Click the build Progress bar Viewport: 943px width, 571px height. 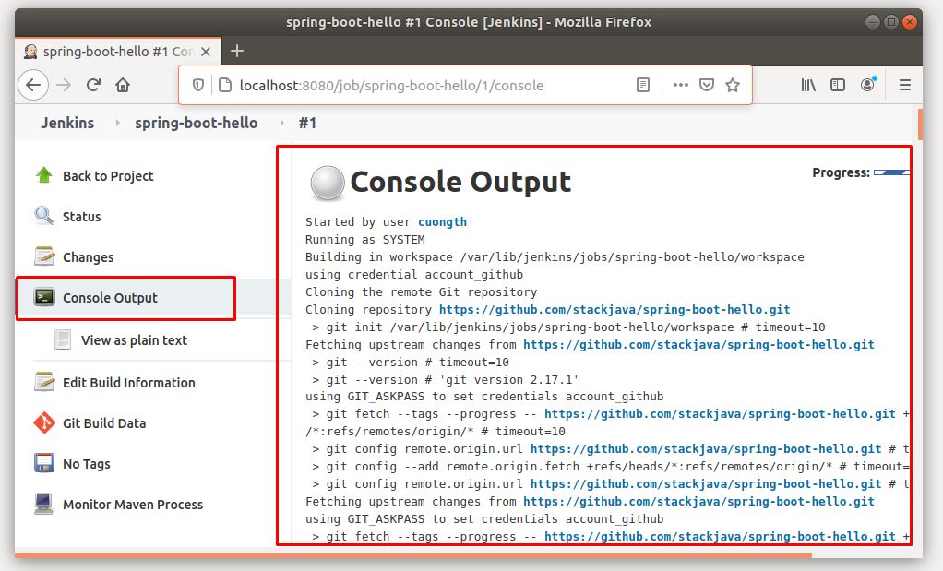(891, 172)
